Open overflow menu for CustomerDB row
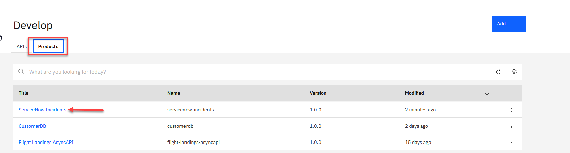The height and width of the screenshot is (153, 570). [511, 126]
